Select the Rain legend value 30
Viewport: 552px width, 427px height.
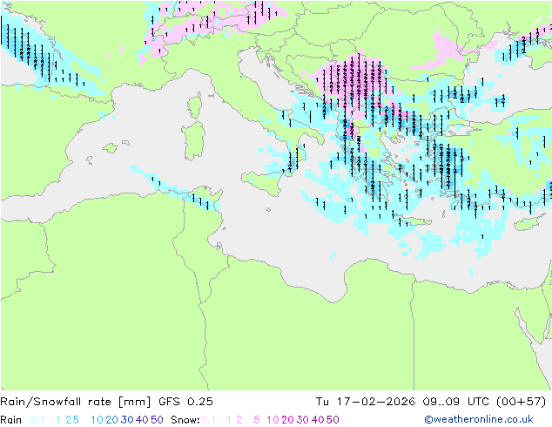pos(127,420)
